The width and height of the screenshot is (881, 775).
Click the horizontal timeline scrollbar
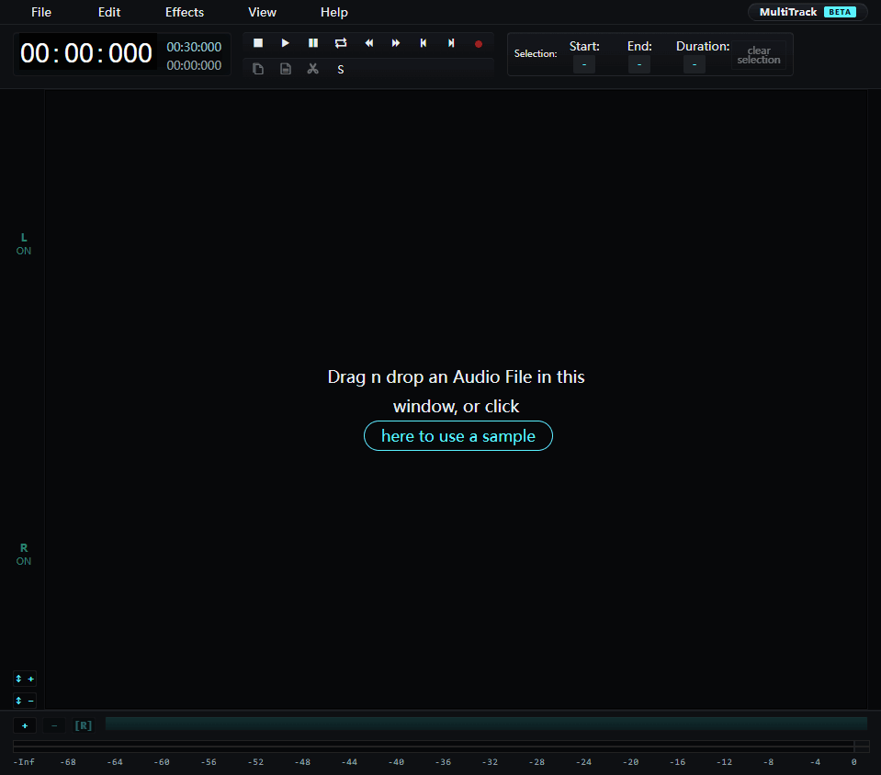tap(486, 724)
